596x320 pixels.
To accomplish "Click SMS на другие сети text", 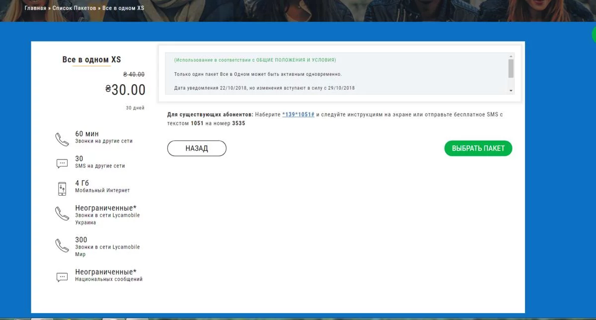I will (x=100, y=166).
